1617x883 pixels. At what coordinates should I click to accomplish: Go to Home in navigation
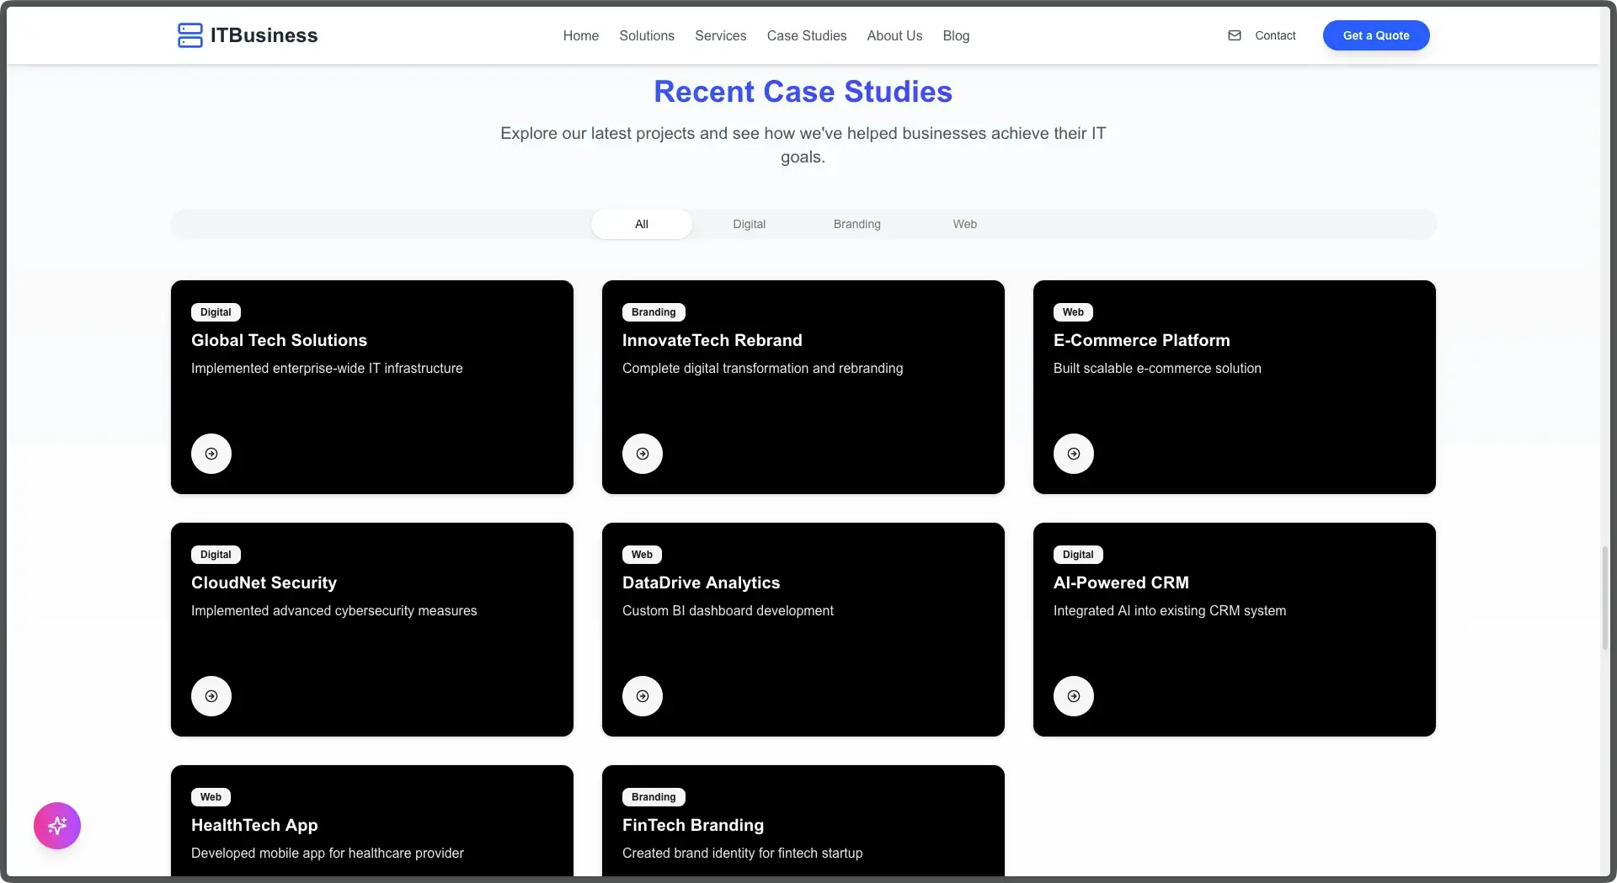[x=581, y=35]
